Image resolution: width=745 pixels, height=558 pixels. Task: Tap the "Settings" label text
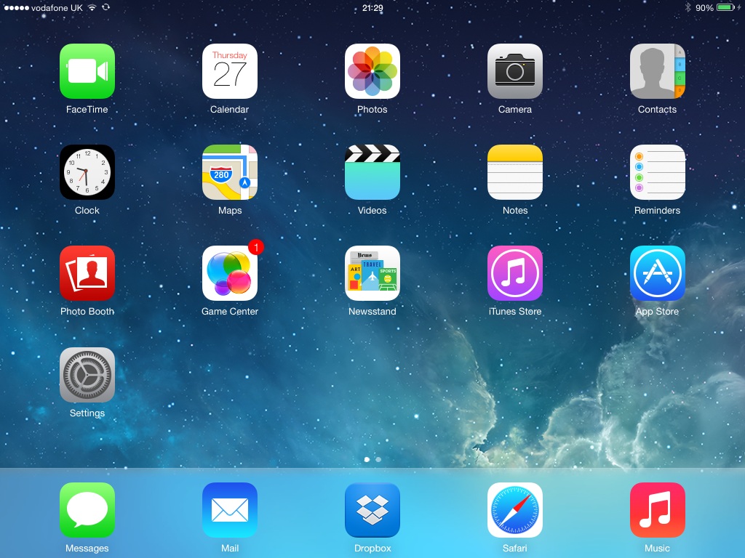point(87,413)
